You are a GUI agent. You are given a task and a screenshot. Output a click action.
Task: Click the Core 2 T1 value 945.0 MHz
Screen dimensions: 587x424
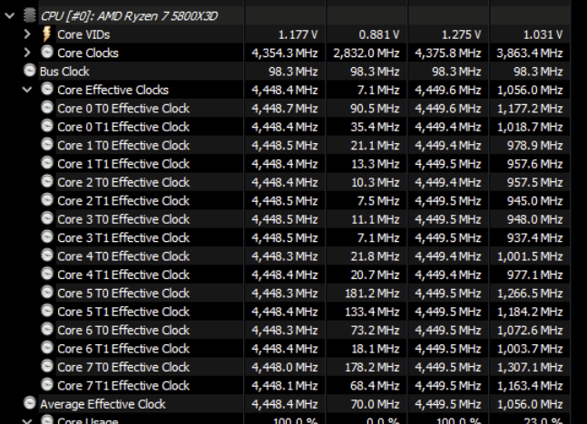(x=534, y=201)
